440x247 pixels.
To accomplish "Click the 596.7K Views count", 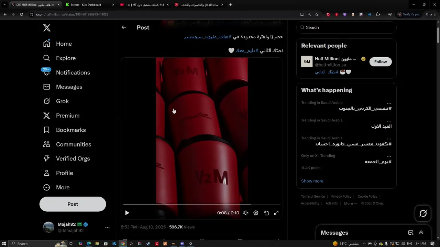I will point(182,227).
